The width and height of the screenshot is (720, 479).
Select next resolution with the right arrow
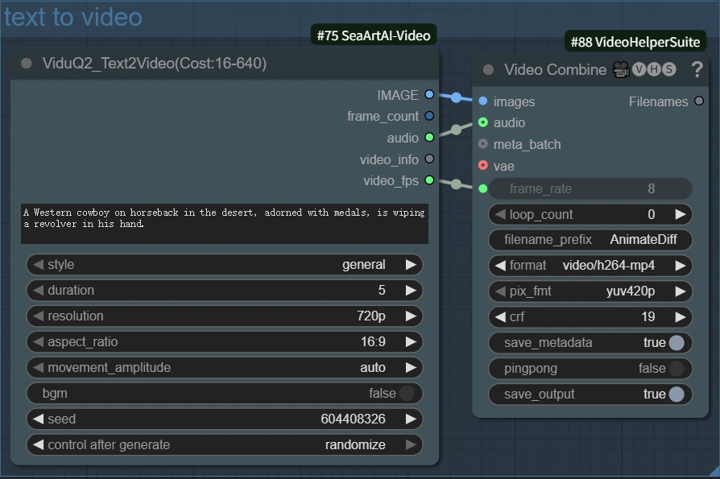[411, 316]
